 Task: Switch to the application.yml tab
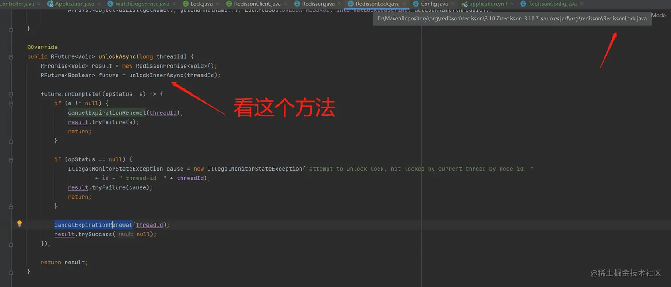tap(487, 4)
